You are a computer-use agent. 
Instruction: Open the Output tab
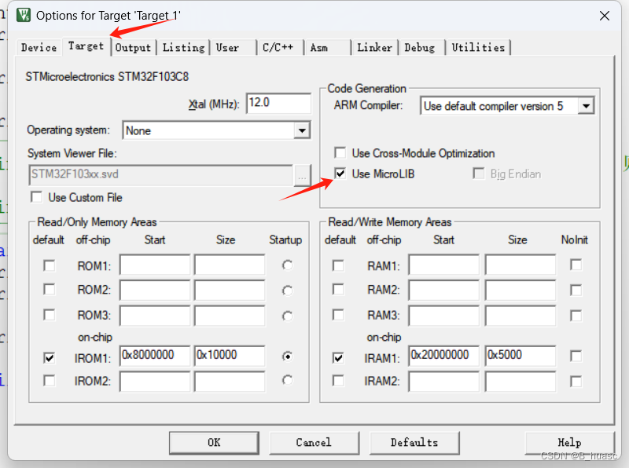(133, 48)
